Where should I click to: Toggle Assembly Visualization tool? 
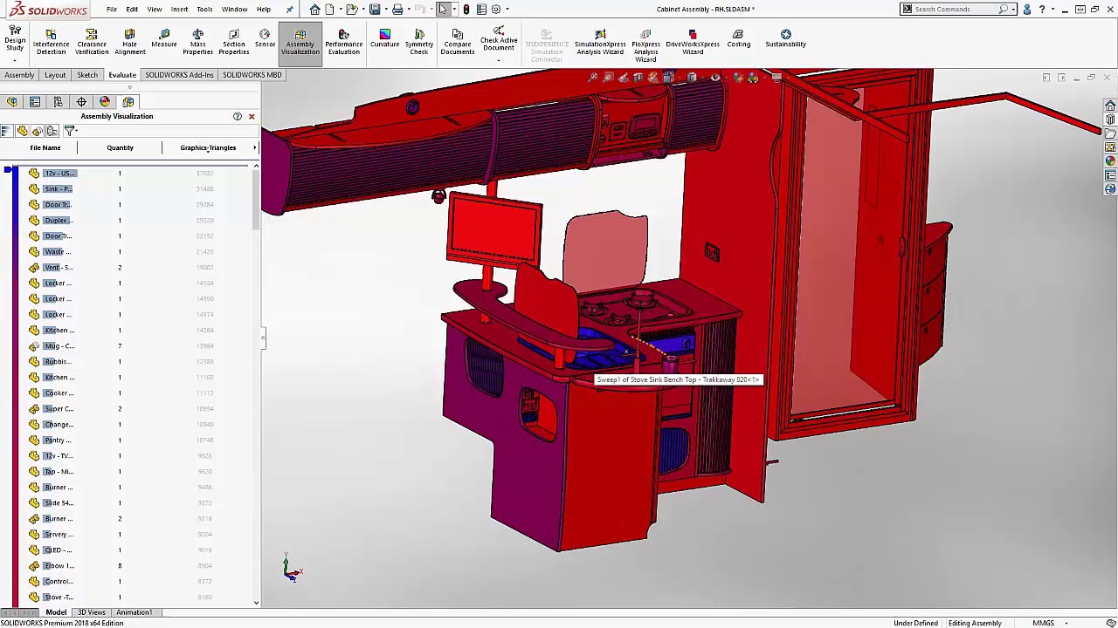pyautogui.click(x=300, y=43)
